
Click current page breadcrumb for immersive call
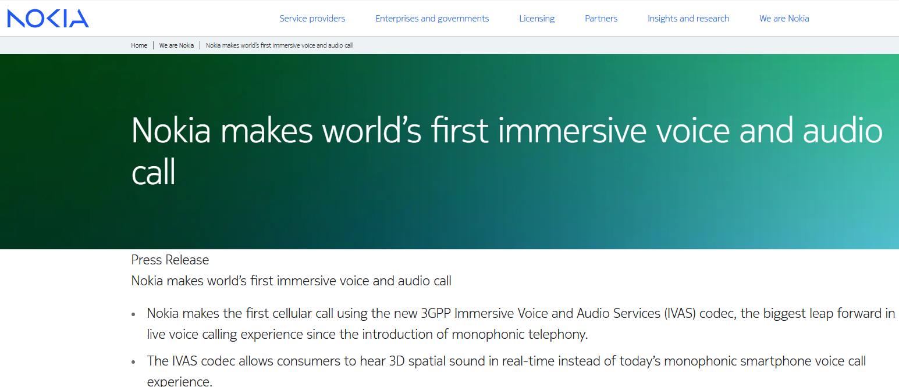click(279, 45)
